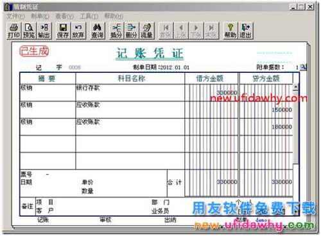Discard changes using 放弃 icon

click(x=78, y=31)
